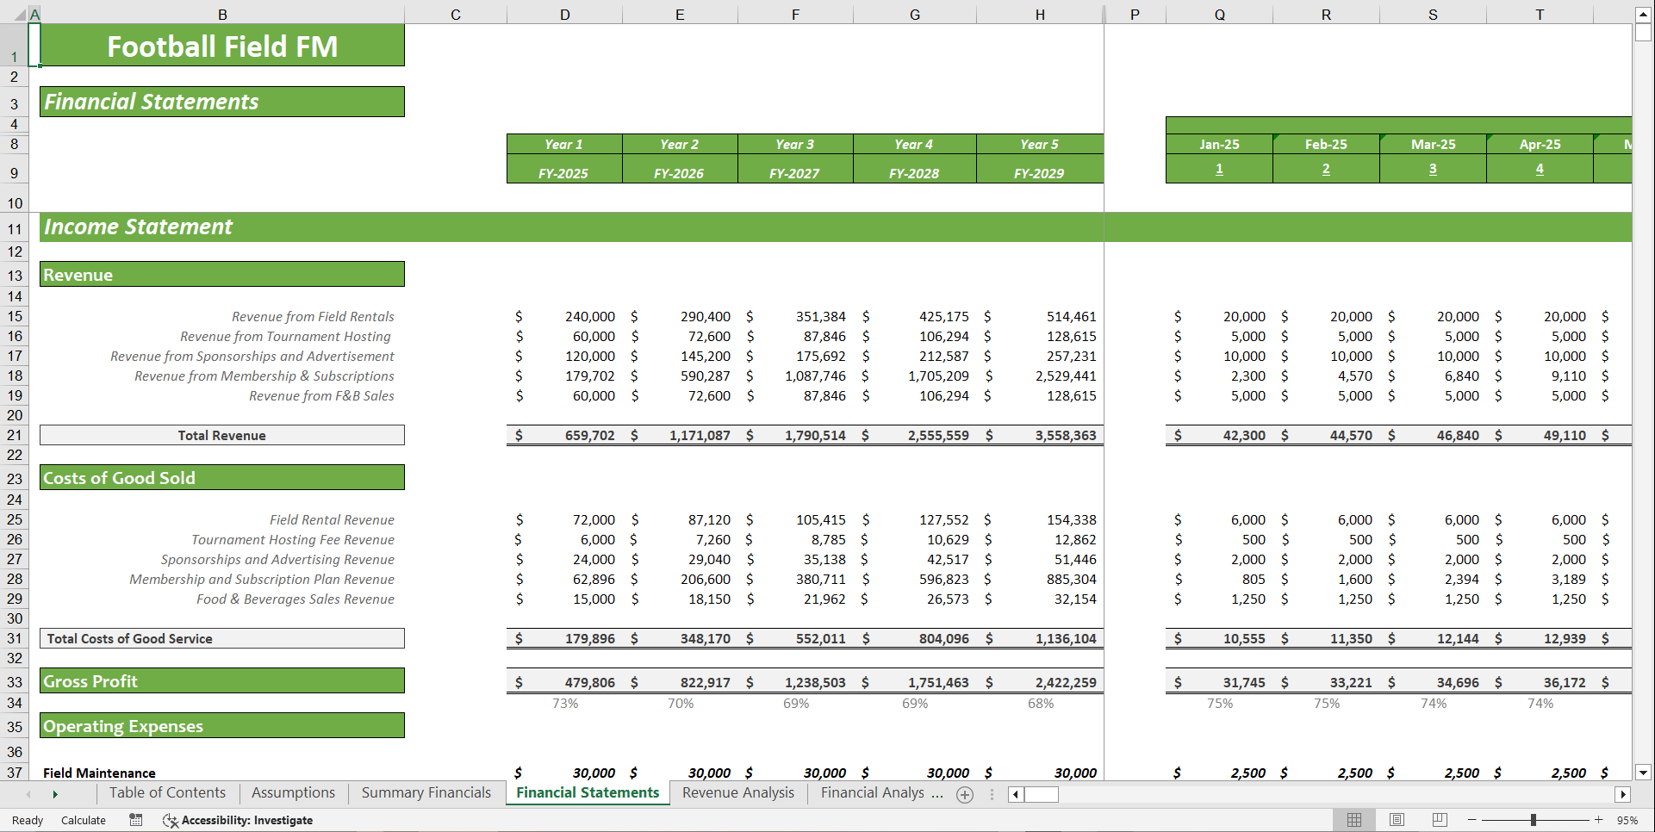Image resolution: width=1655 pixels, height=832 pixels.
Task: Select the Revenue Analysis tab
Action: [737, 792]
